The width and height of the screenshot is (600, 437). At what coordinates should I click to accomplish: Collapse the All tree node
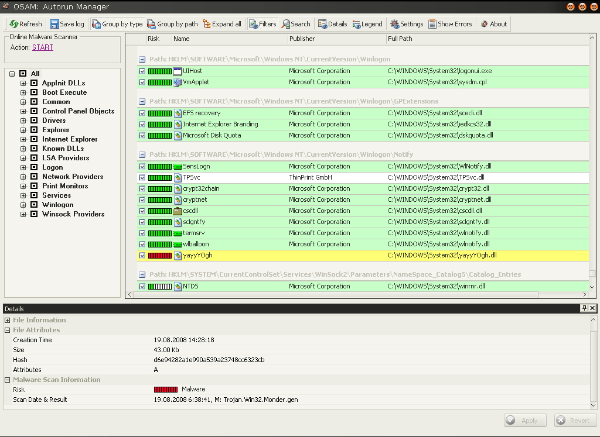[12, 74]
